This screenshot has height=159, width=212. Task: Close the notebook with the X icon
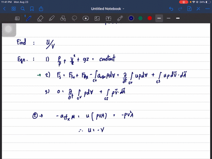(x=198, y=9)
